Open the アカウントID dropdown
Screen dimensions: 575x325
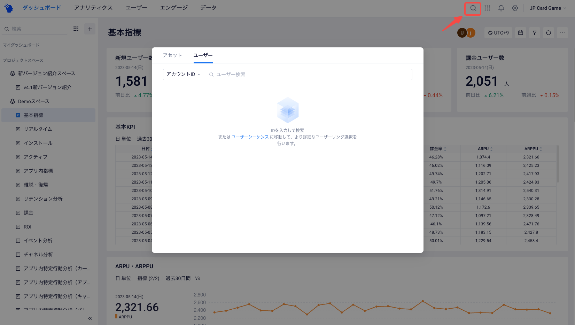click(x=184, y=75)
